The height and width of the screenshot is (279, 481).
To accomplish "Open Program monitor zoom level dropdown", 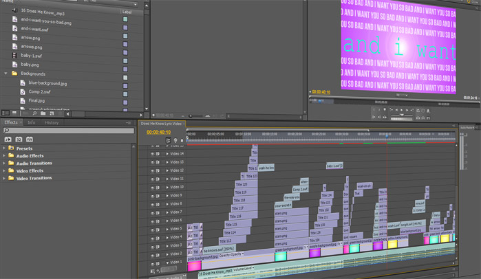I will click(x=402, y=96).
